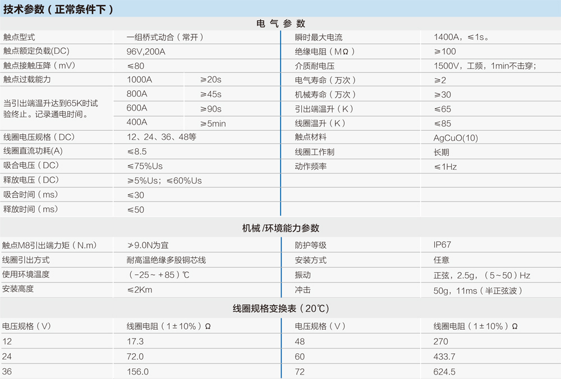Select the 624.5 resistance value for 72V
This screenshot has height=379, width=561.
[444, 371]
